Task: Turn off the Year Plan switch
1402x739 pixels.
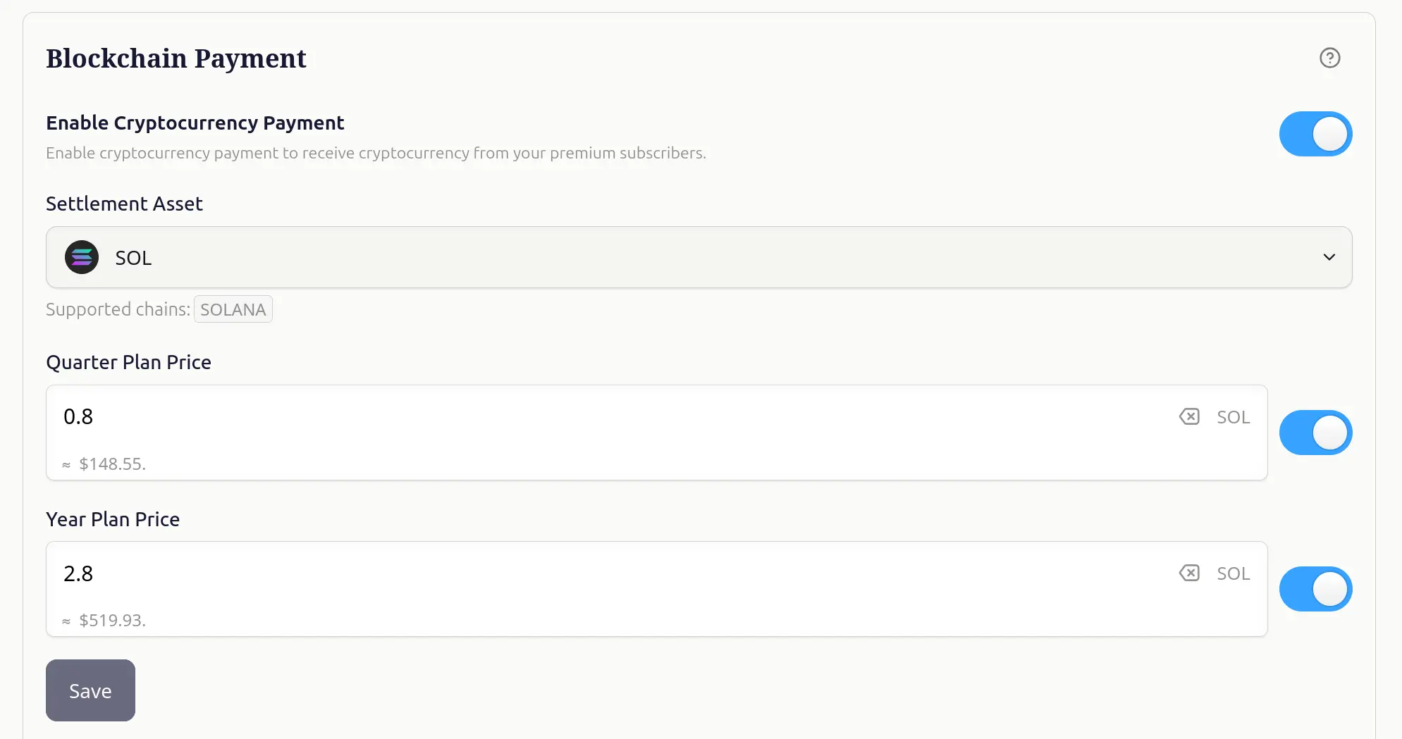Action: tap(1315, 589)
